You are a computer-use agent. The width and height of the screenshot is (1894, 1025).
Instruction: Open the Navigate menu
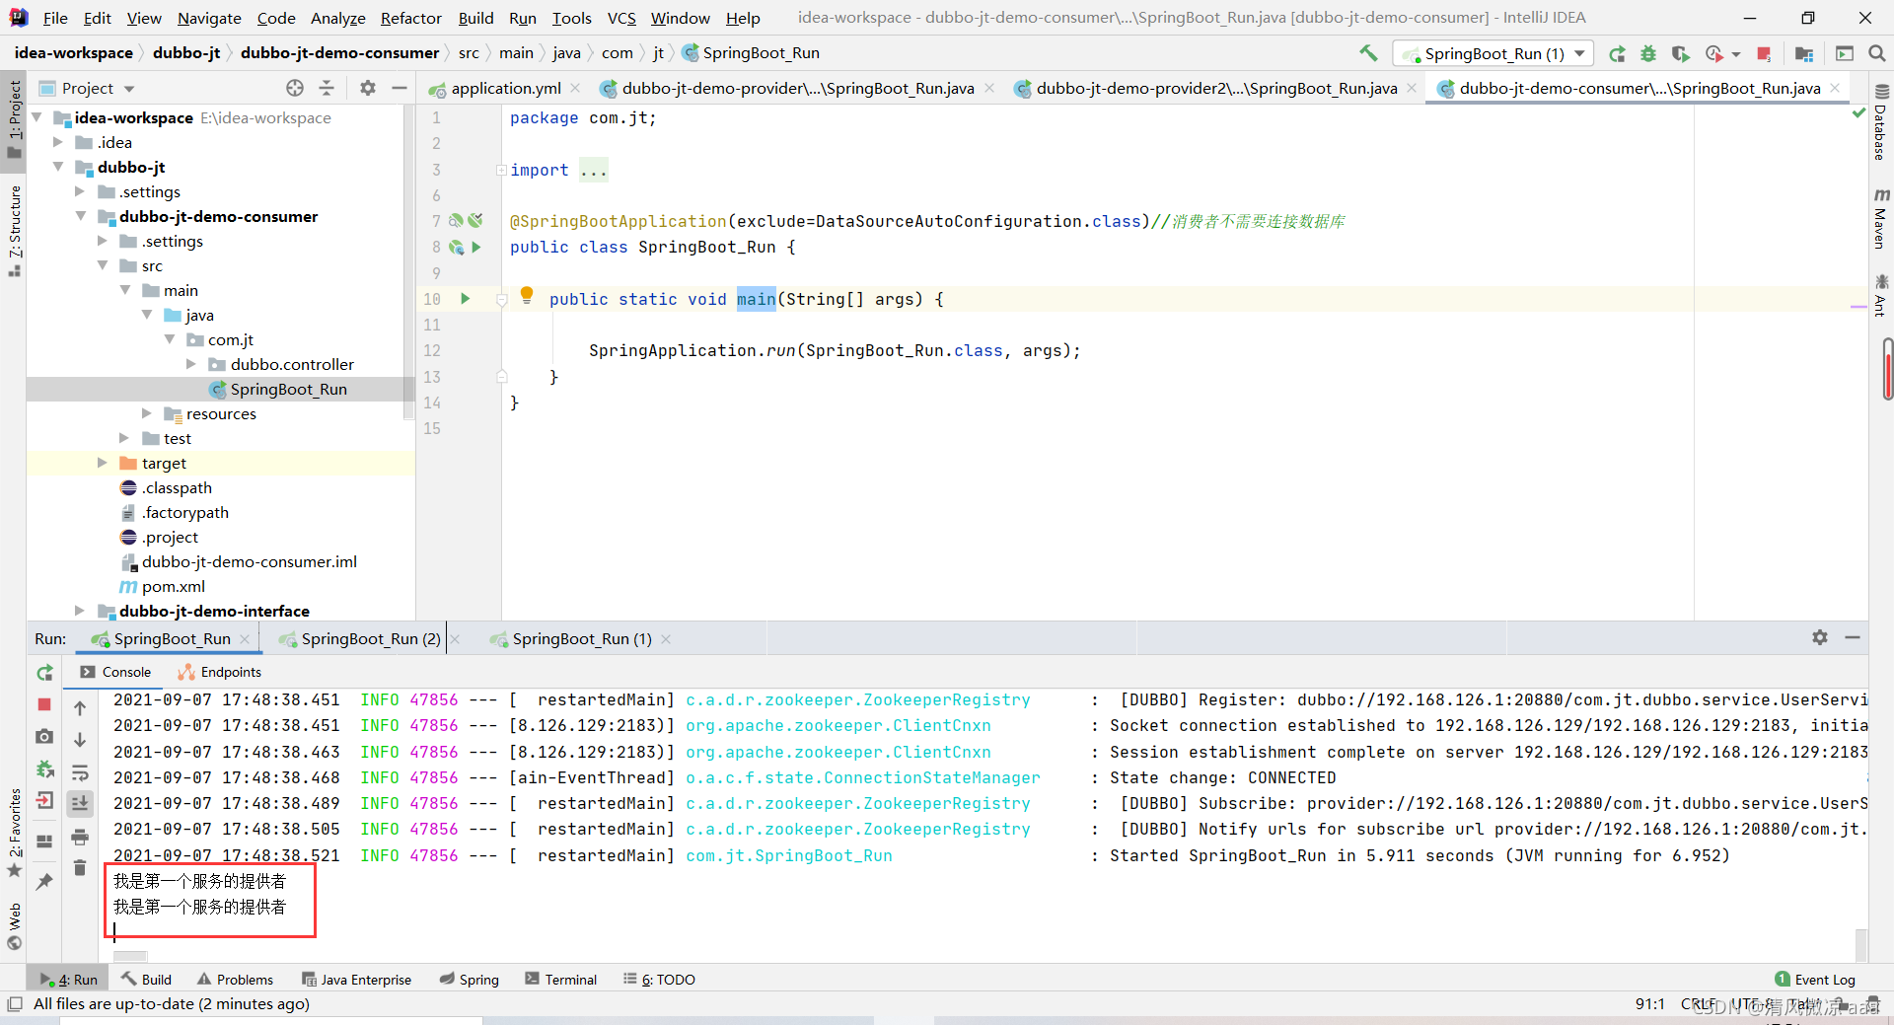(209, 18)
